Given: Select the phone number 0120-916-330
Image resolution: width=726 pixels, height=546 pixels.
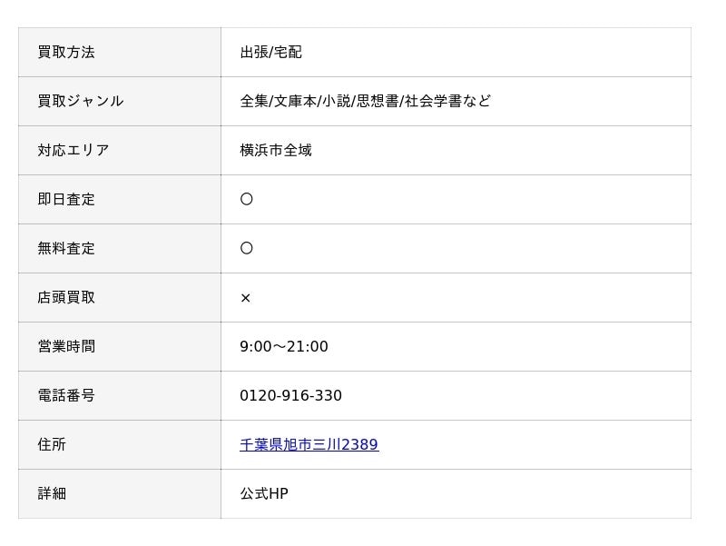Looking at the screenshot, I should pos(290,395).
